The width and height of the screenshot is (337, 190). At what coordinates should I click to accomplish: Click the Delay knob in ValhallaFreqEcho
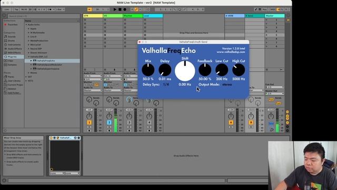tap(165, 70)
